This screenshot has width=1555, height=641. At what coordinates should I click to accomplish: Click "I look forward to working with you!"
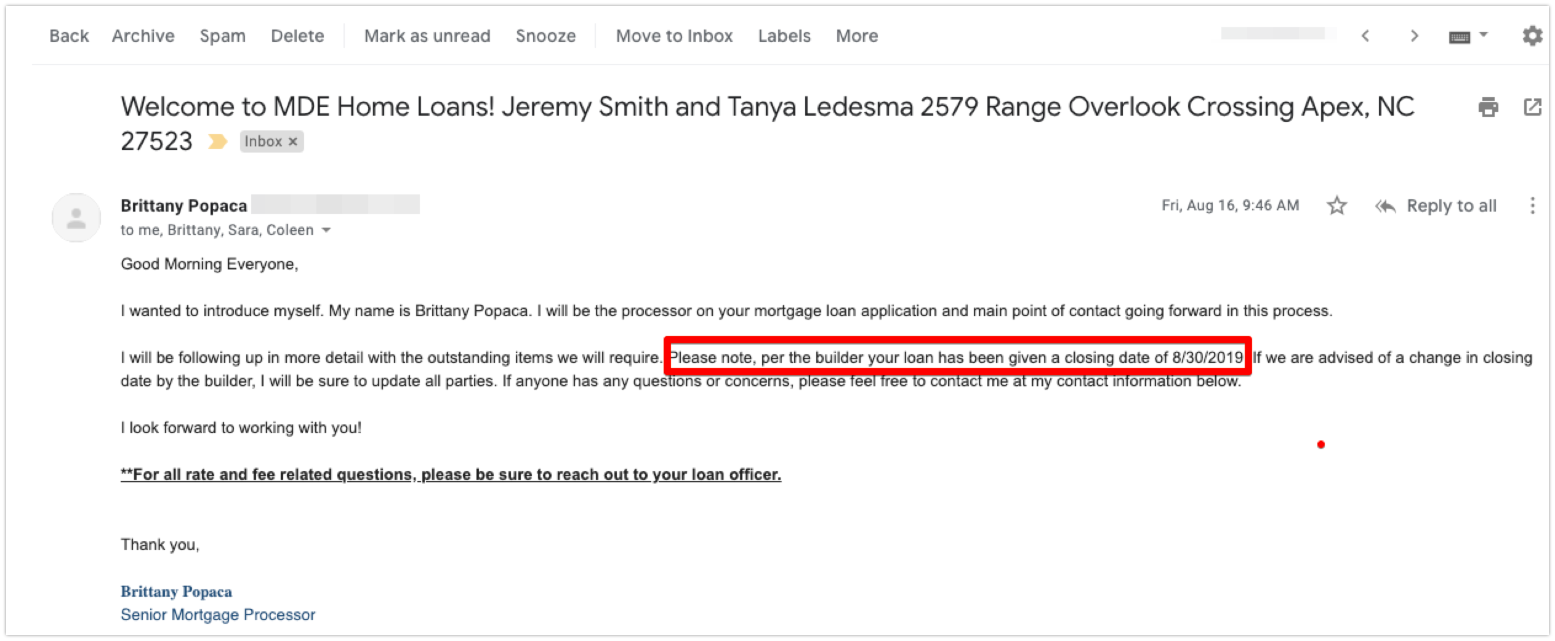(241, 428)
